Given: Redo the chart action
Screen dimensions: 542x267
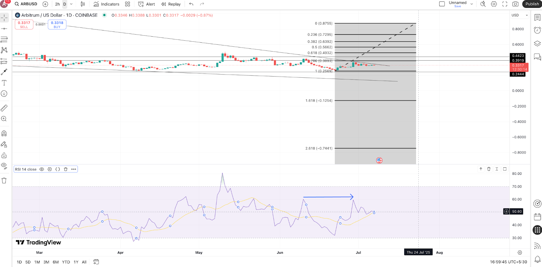Looking at the screenshot, I should click(x=202, y=4).
